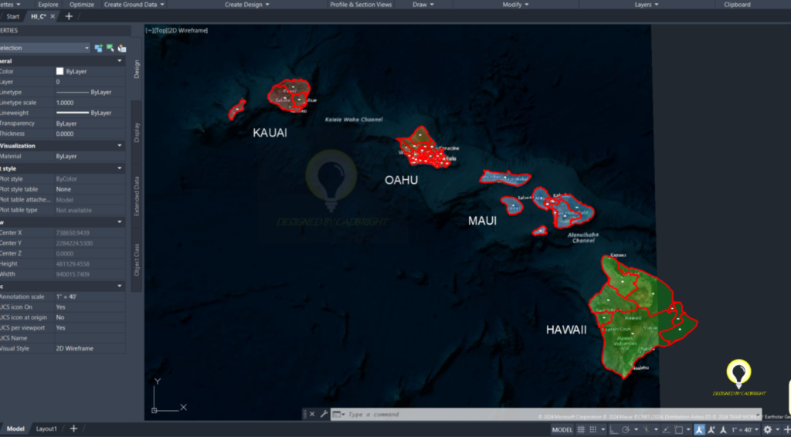Click the Optimize ribbon button
The width and height of the screenshot is (791, 437).
coord(82,5)
